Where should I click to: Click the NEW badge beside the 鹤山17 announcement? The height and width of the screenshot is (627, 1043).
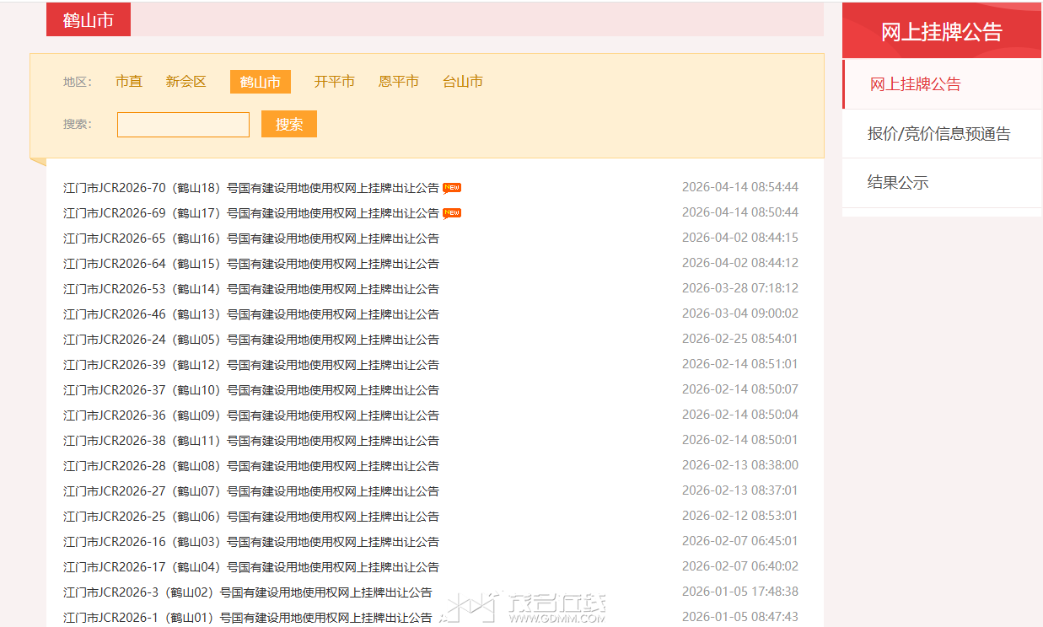452,213
